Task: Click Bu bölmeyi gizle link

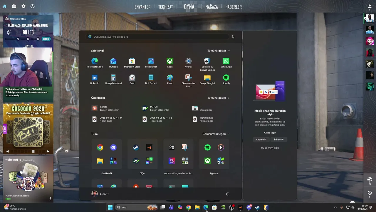Action: point(270,148)
